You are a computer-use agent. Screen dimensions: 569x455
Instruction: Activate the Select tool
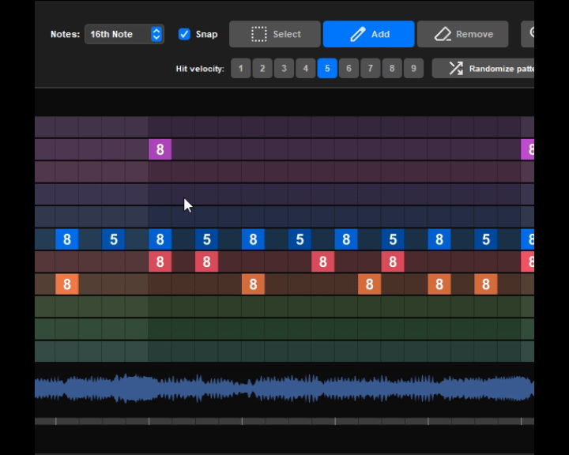coord(275,34)
